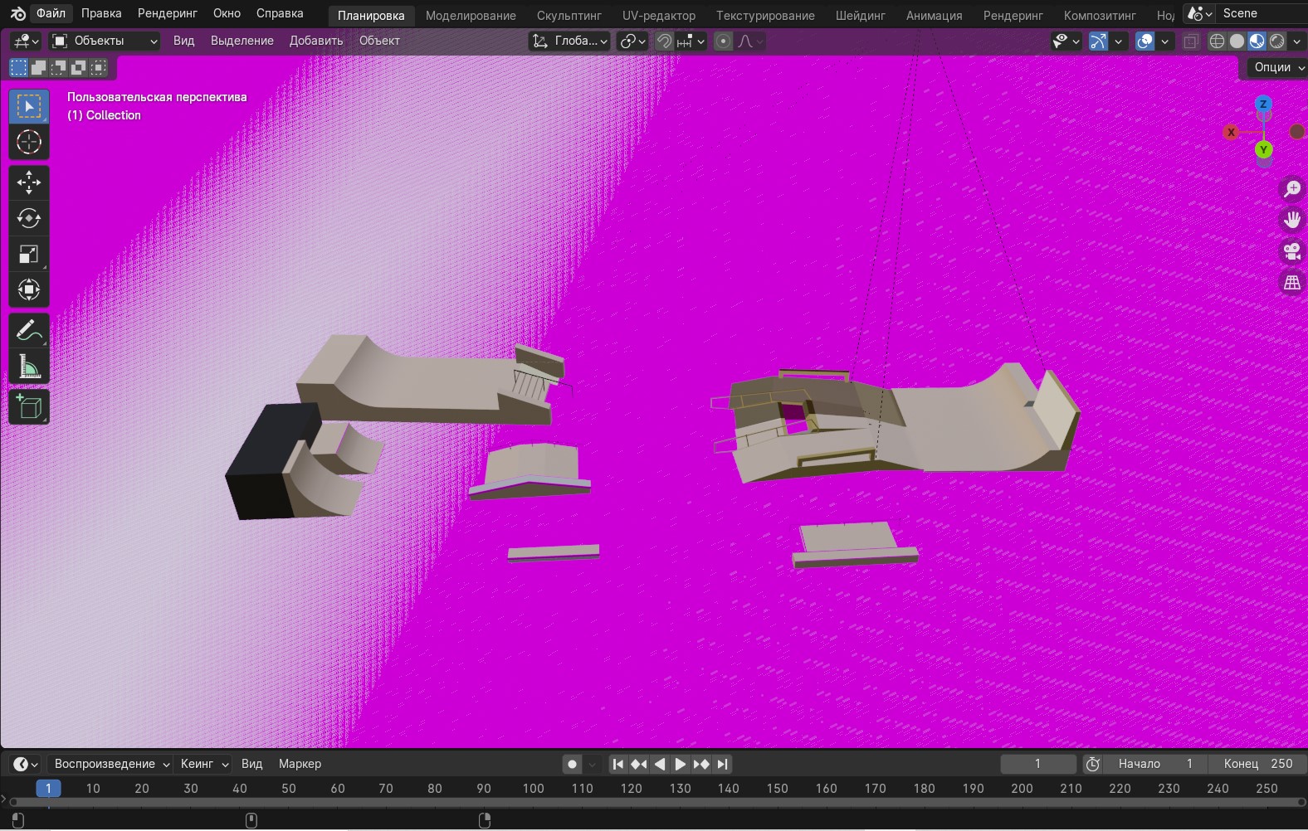Switch to the 'Шейдинг' workspace tab
Viewport: 1308px width, 831px height.
tap(860, 15)
